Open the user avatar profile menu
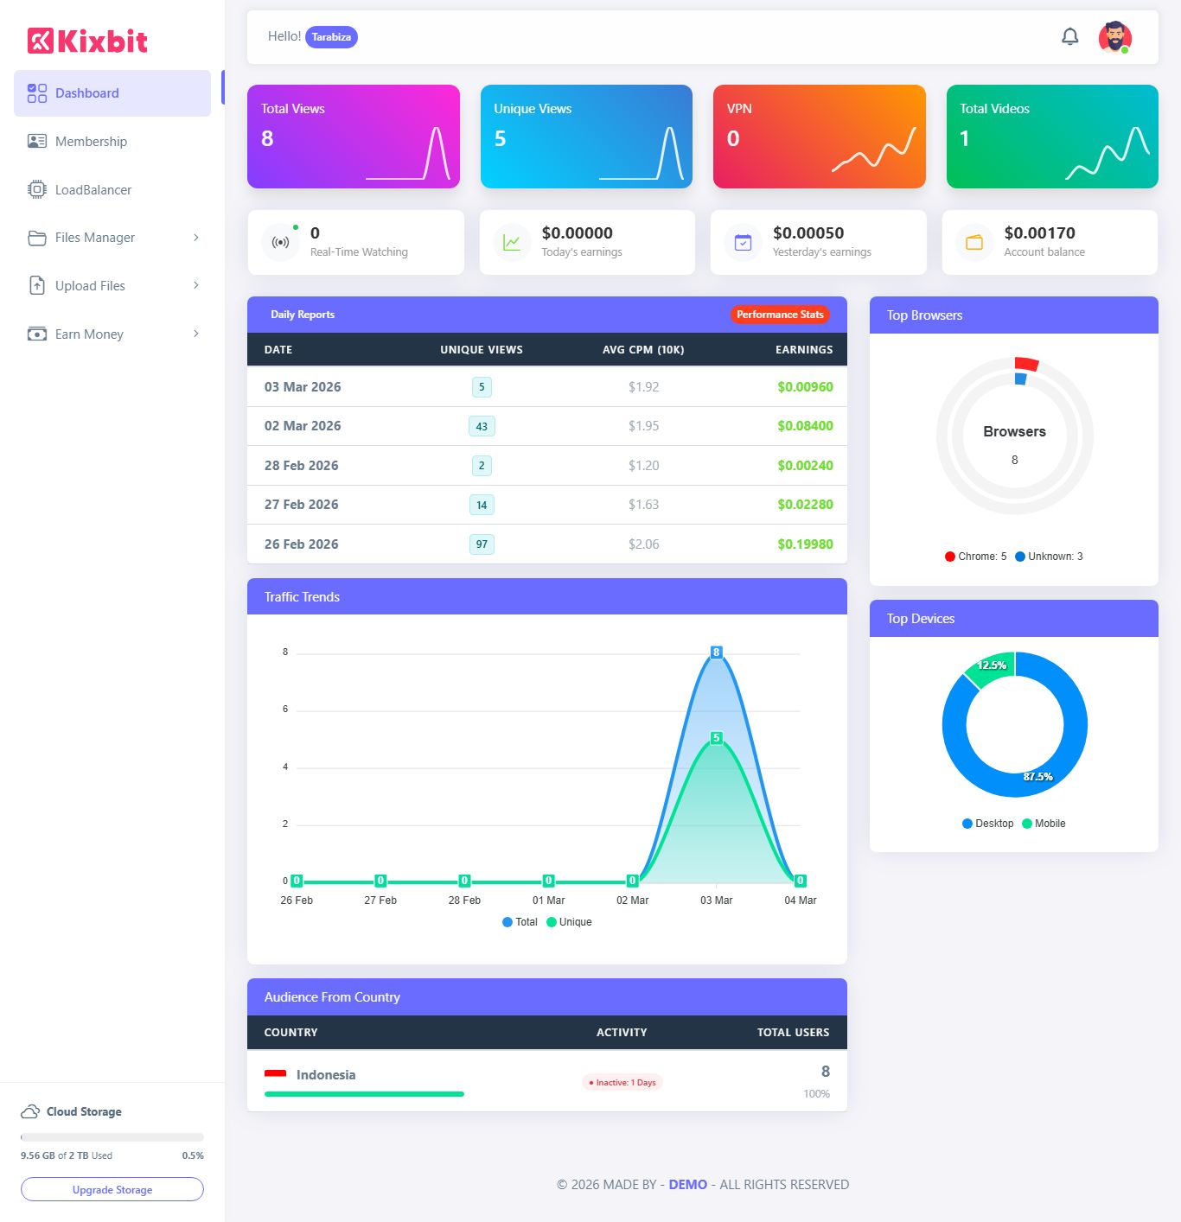1181x1222 pixels. [x=1114, y=37]
